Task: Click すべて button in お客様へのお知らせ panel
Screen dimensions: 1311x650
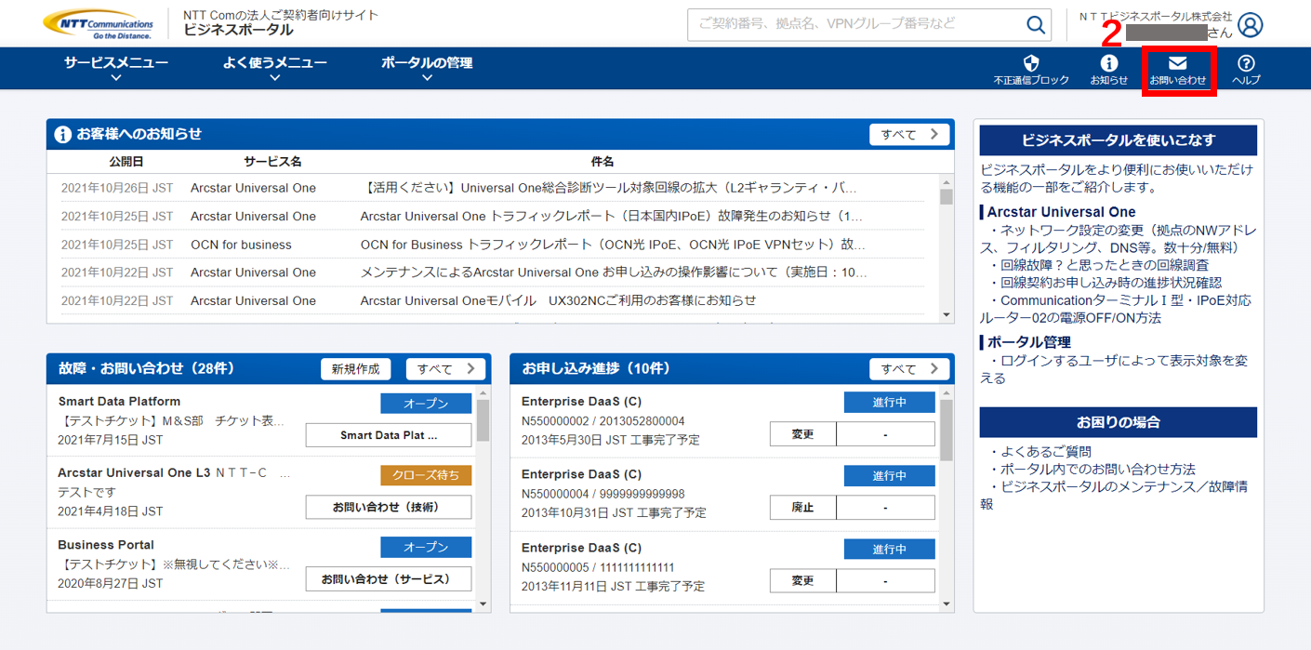Action: 909,135
